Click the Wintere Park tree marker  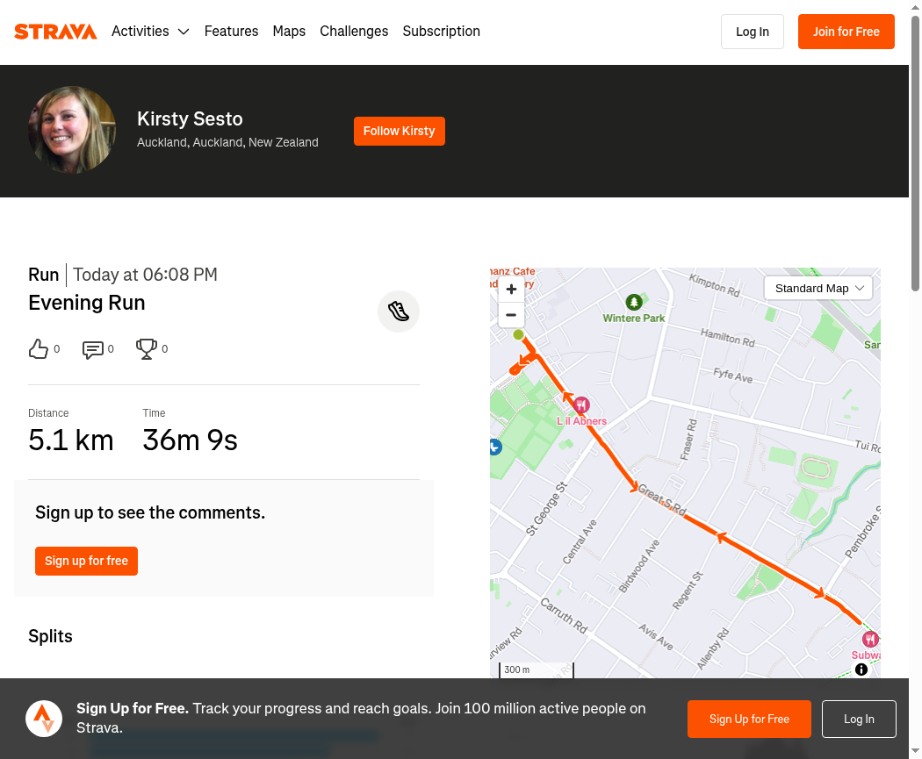click(634, 303)
